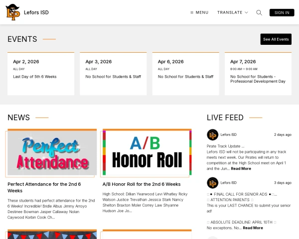This screenshot has height=239, width=299.
Task: Read More on Senior Ads post
Action: tap(253, 228)
